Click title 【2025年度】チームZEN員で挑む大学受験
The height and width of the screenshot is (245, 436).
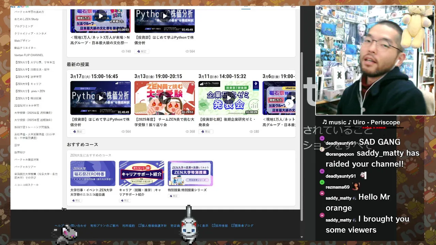point(165,122)
